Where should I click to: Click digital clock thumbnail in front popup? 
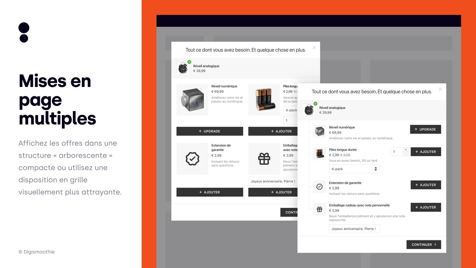click(x=320, y=131)
